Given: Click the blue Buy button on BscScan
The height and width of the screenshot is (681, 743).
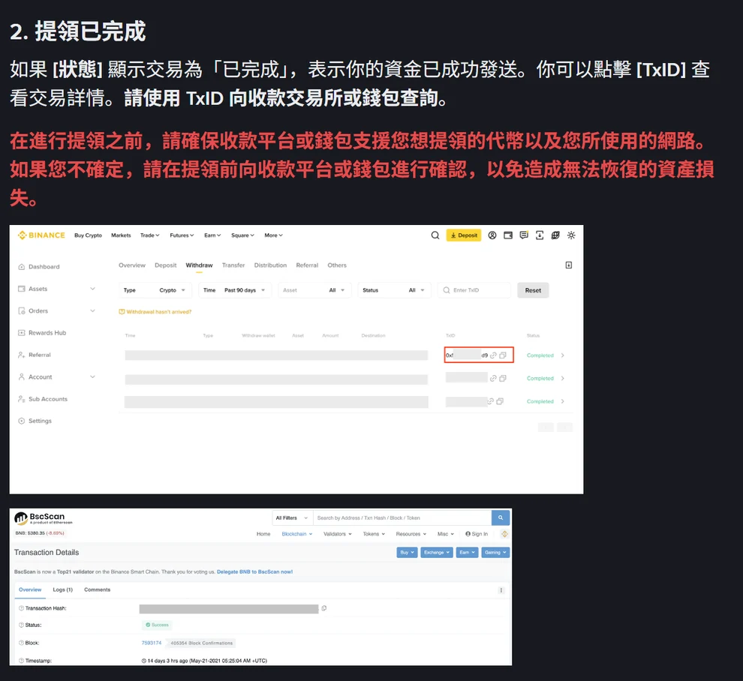Looking at the screenshot, I should (x=407, y=552).
